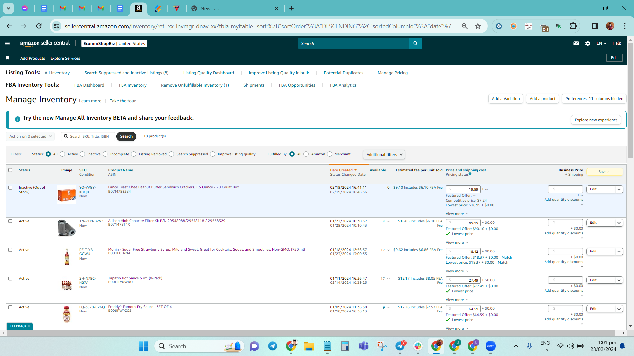Expand View more for Tapatio Hot Sauce pricing
This screenshot has width=634, height=356.
pyautogui.click(x=457, y=300)
